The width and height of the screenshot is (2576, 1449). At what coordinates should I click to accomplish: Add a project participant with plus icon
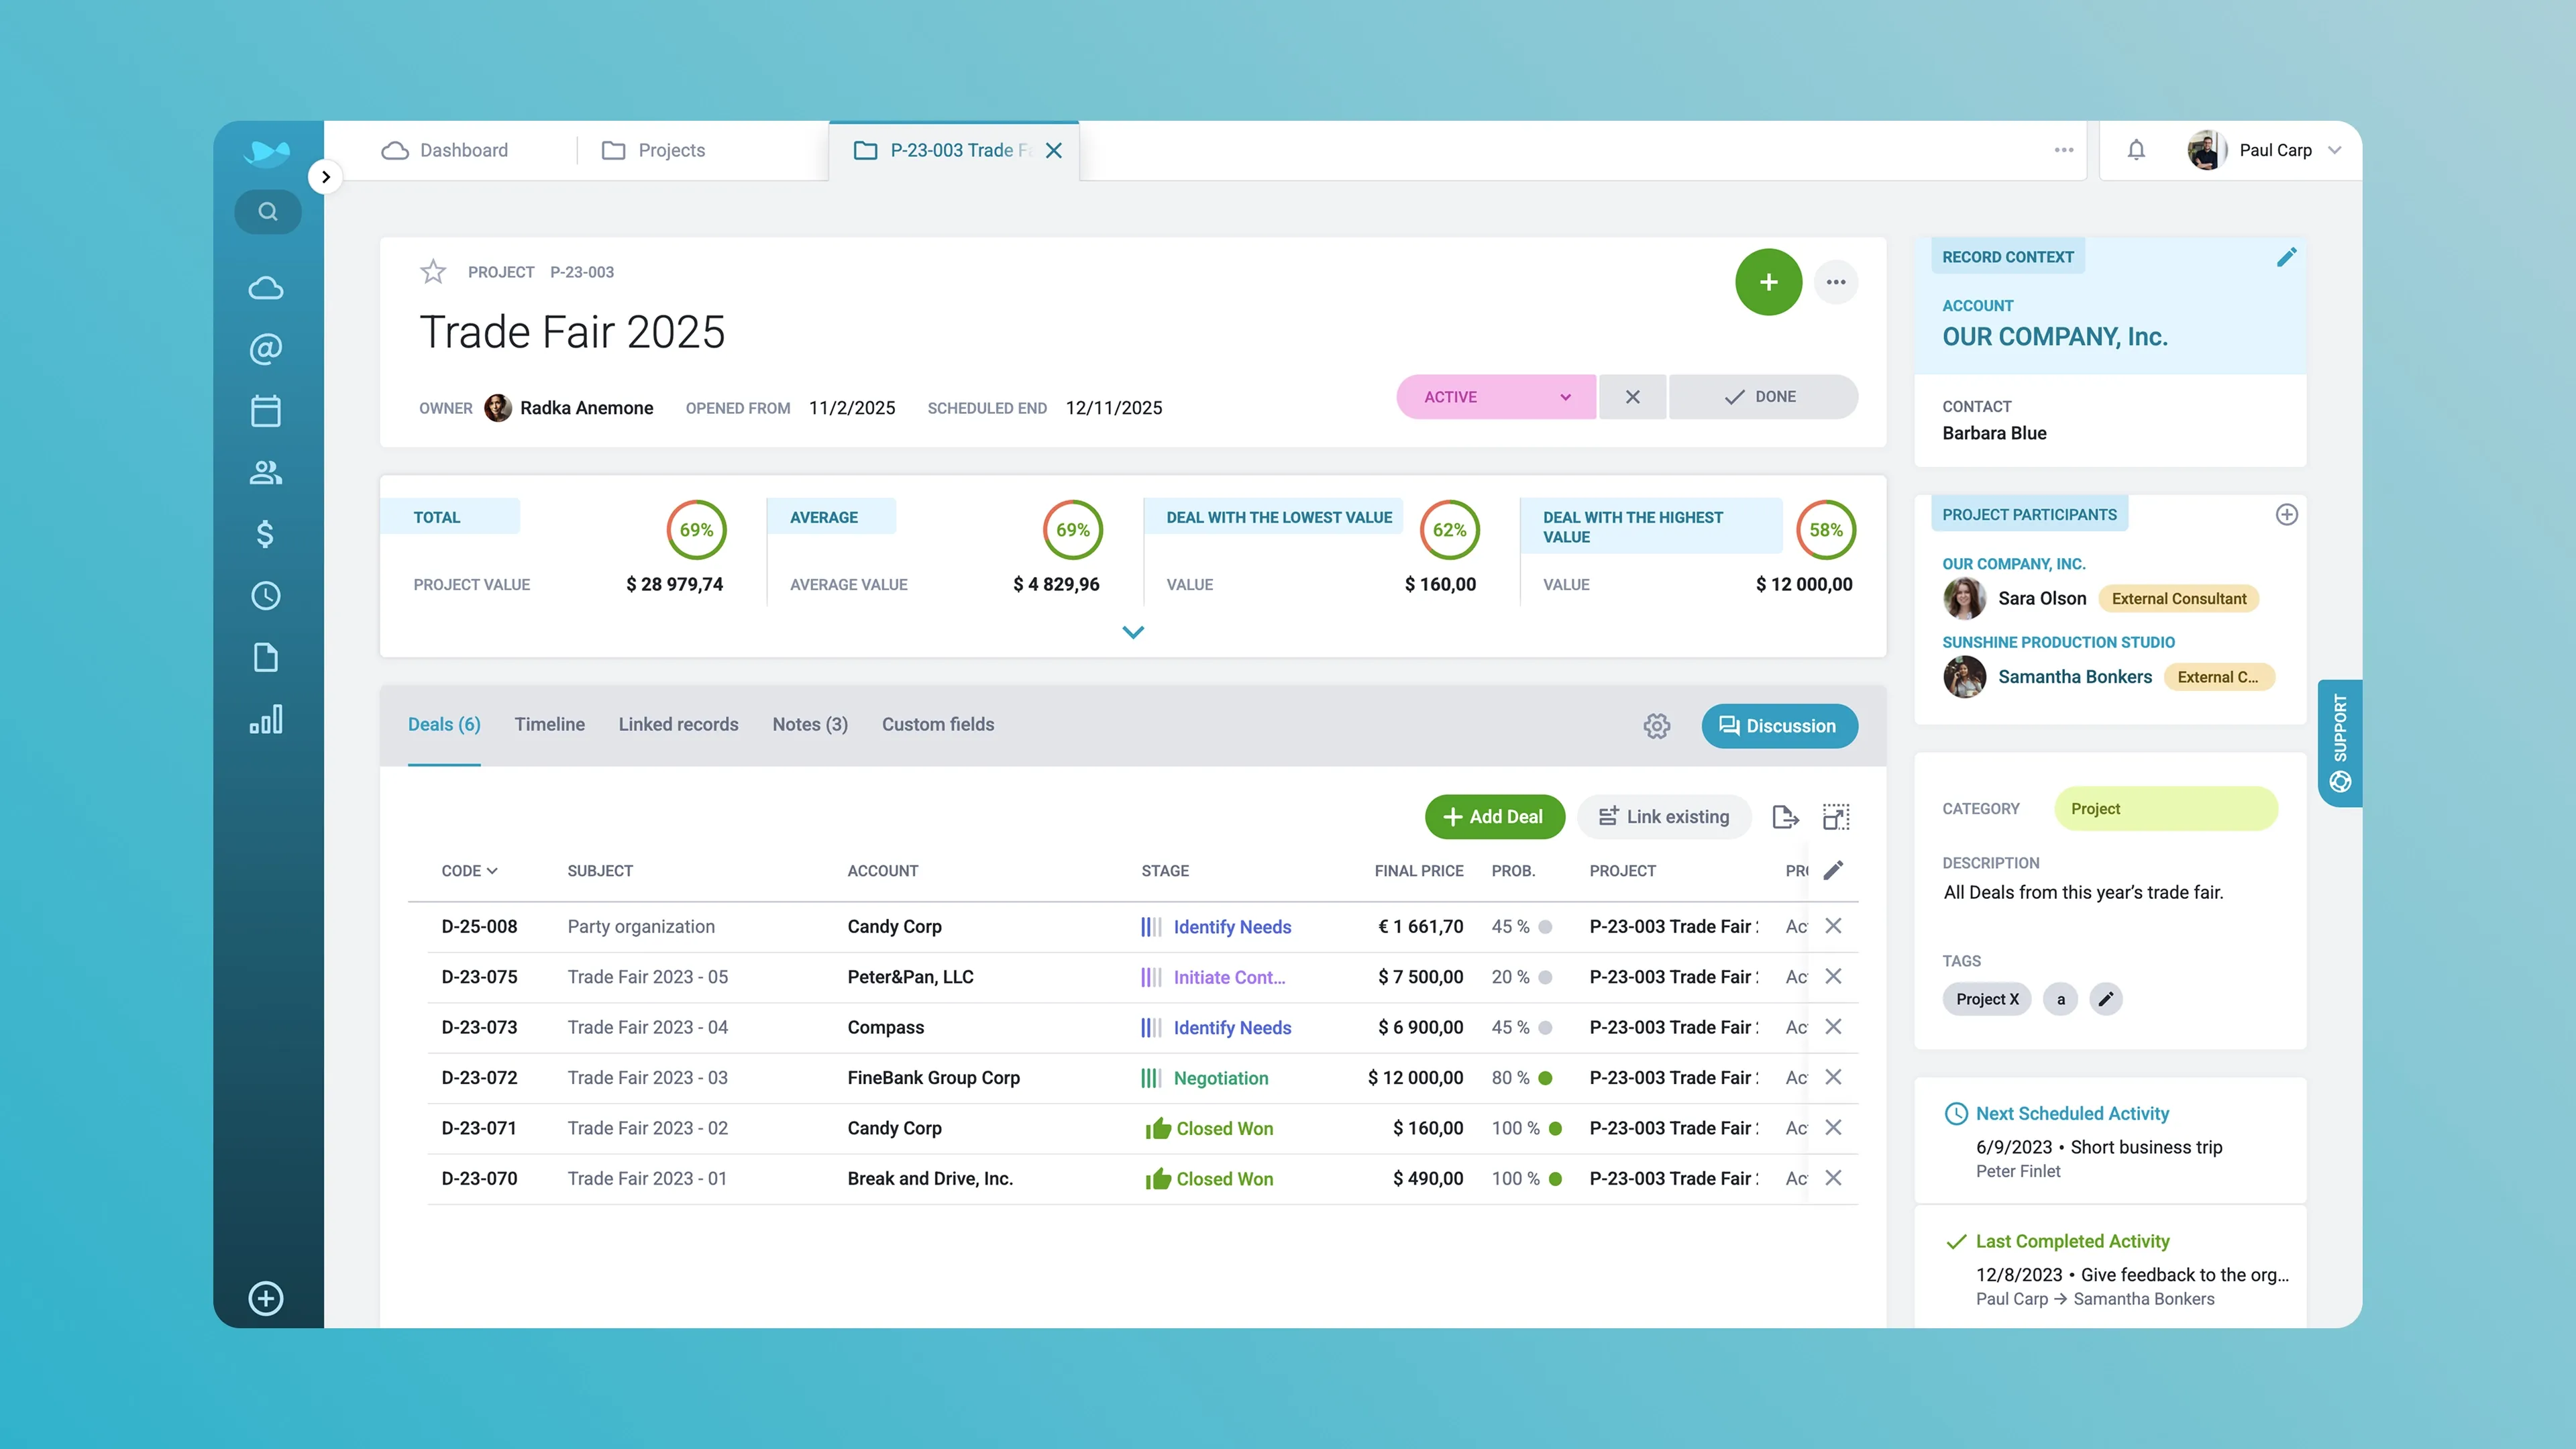pyautogui.click(x=2286, y=515)
